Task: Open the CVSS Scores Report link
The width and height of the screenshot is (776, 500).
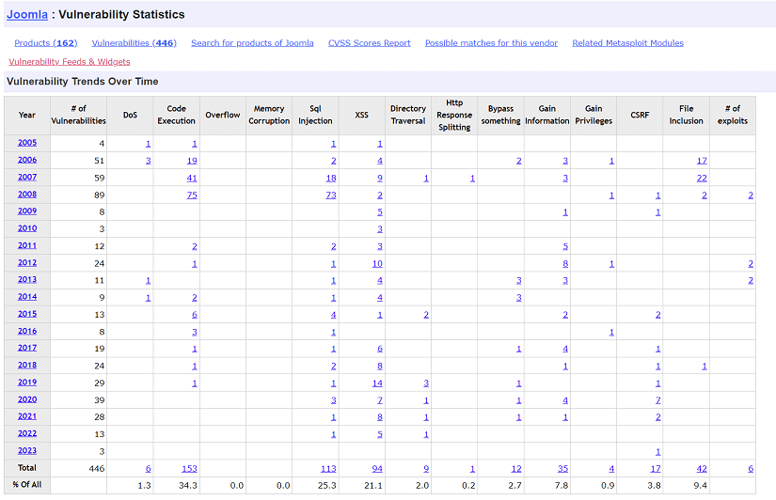Action: click(369, 43)
